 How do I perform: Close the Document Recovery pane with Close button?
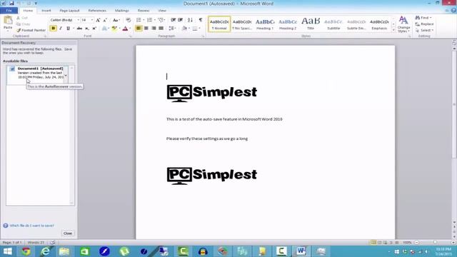[x=68, y=233]
